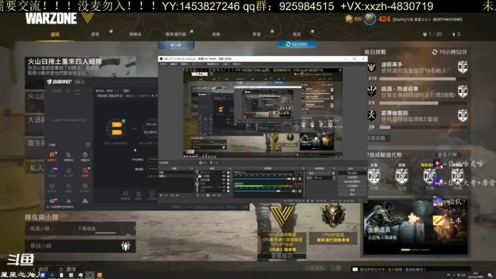This screenshot has height=279, width=496.
Task: Click 尋找小組 button in Warzone
Action: [x=81, y=246]
